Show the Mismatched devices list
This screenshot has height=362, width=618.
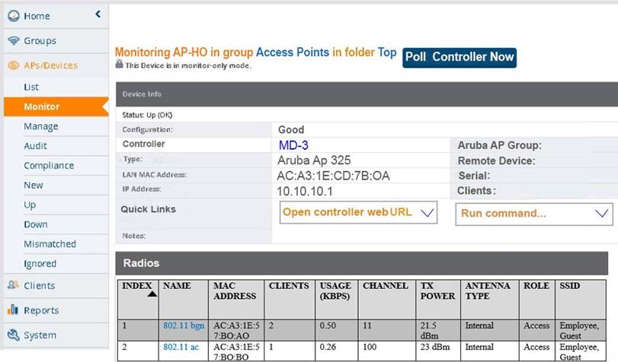50,244
